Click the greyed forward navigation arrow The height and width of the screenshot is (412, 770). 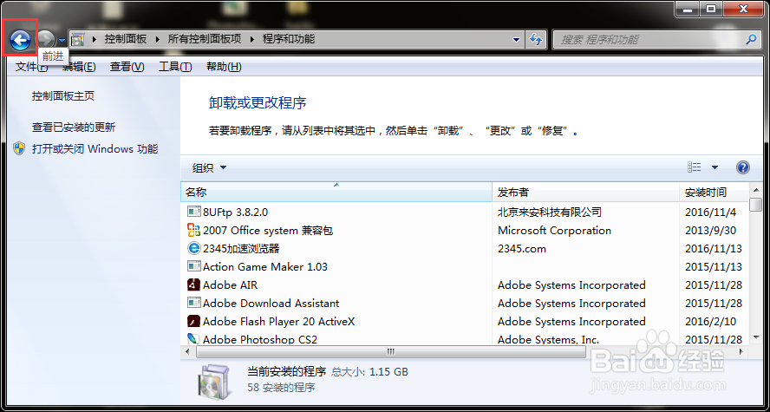pos(46,40)
